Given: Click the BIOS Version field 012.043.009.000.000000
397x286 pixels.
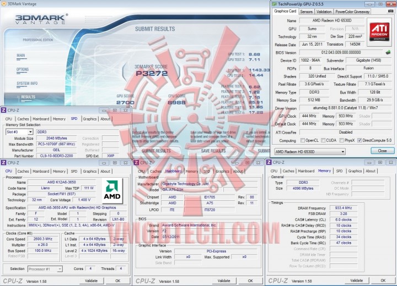Looking at the screenshot, I should click(x=341, y=52).
